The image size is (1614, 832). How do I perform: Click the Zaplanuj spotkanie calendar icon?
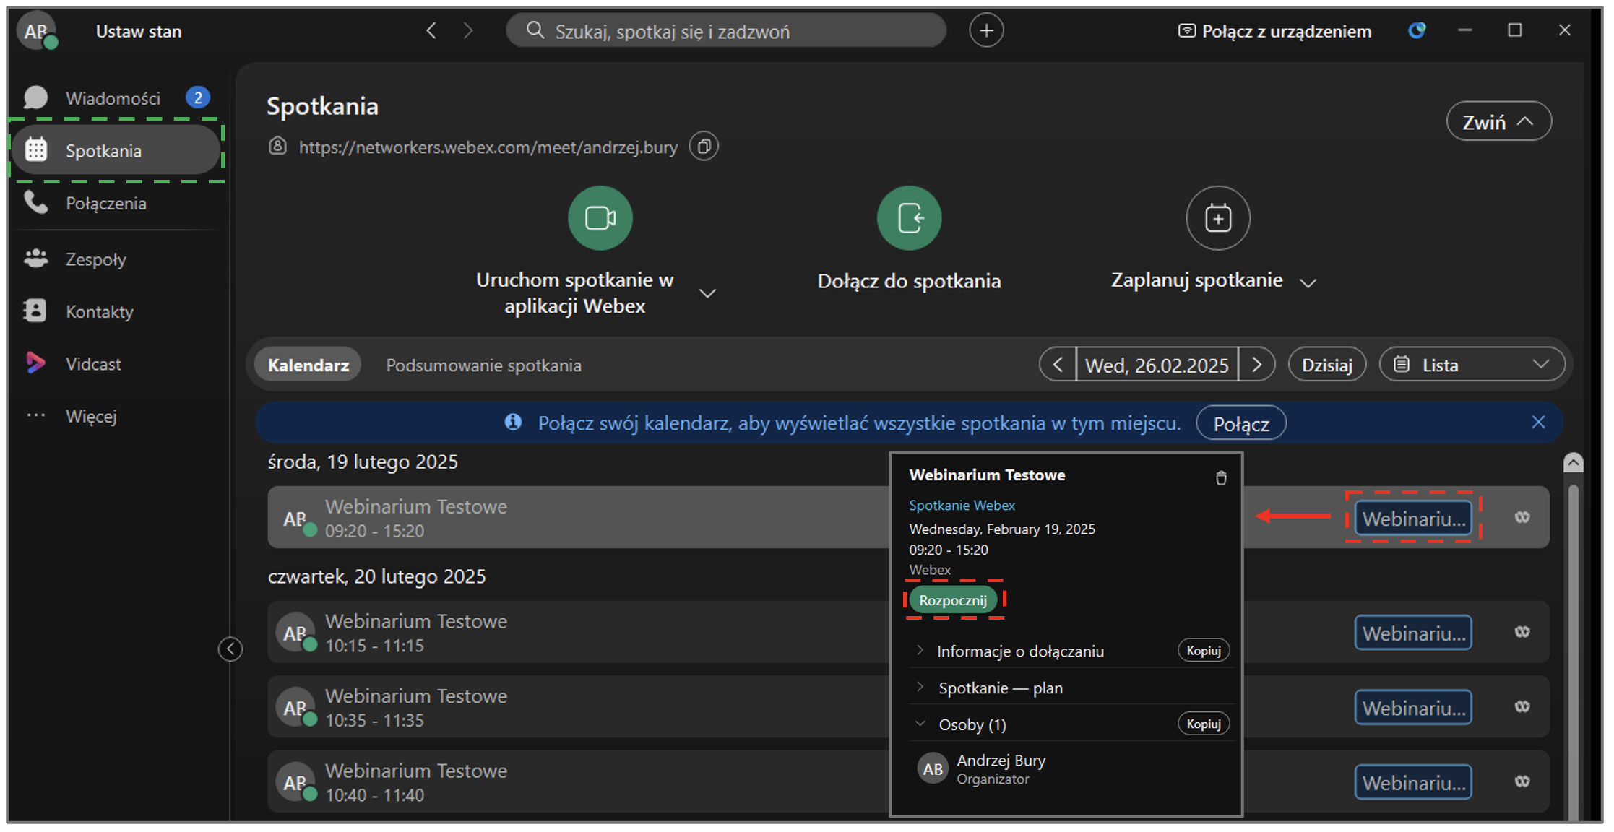click(1218, 218)
